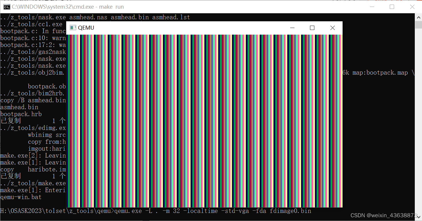
Task: Maximize the cmd.exe window
Action: tap(392, 7)
